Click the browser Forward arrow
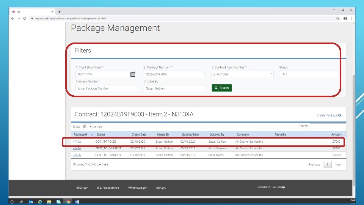Image resolution: width=364 pixels, height=205 pixels. [19, 18]
